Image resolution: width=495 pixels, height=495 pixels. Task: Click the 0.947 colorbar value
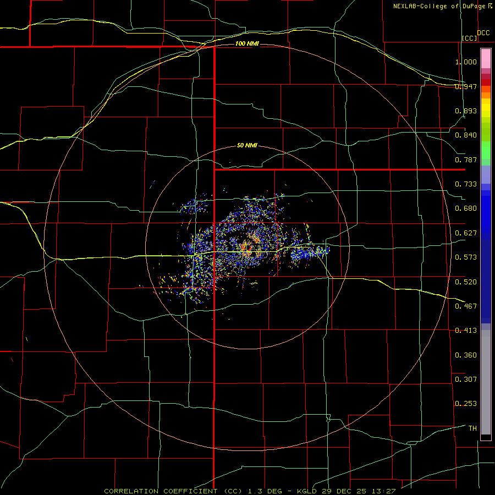466,86
